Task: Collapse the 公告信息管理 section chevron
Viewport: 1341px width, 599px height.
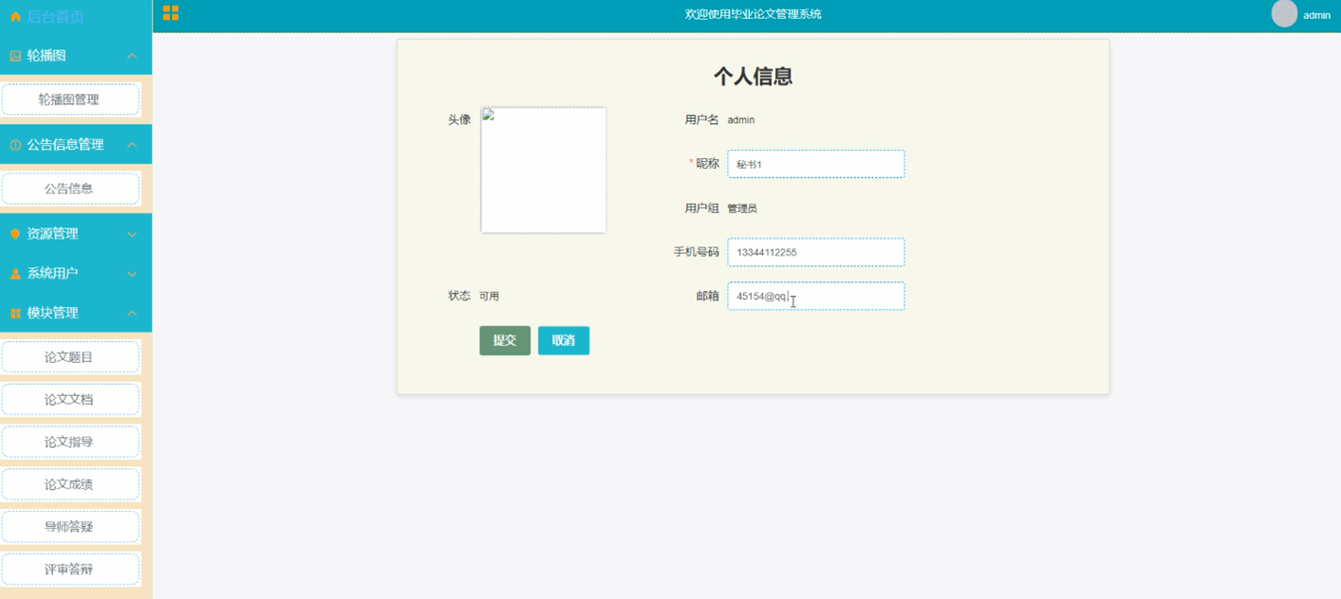Action: pyautogui.click(x=132, y=145)
